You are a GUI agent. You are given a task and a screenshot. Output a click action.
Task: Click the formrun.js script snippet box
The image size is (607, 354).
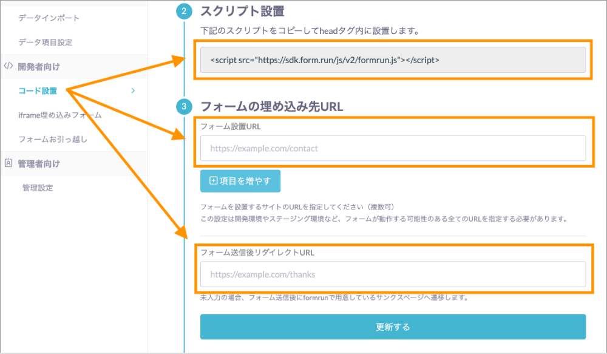(393, 60)
